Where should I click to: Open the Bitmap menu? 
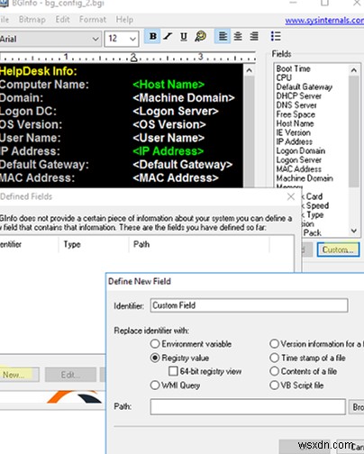pyautogui.click(x=32, y=20)
